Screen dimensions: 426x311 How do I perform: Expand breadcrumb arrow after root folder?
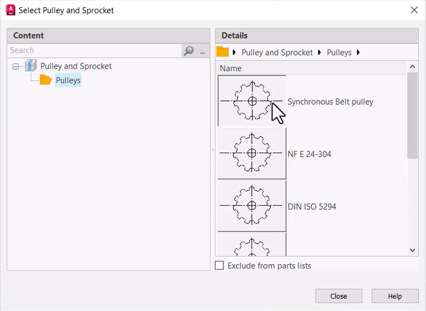pos(234,52)
